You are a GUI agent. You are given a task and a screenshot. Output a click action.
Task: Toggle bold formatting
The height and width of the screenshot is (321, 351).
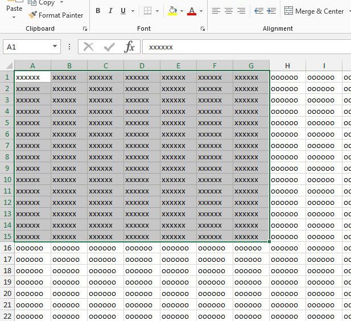click(98, 11)
